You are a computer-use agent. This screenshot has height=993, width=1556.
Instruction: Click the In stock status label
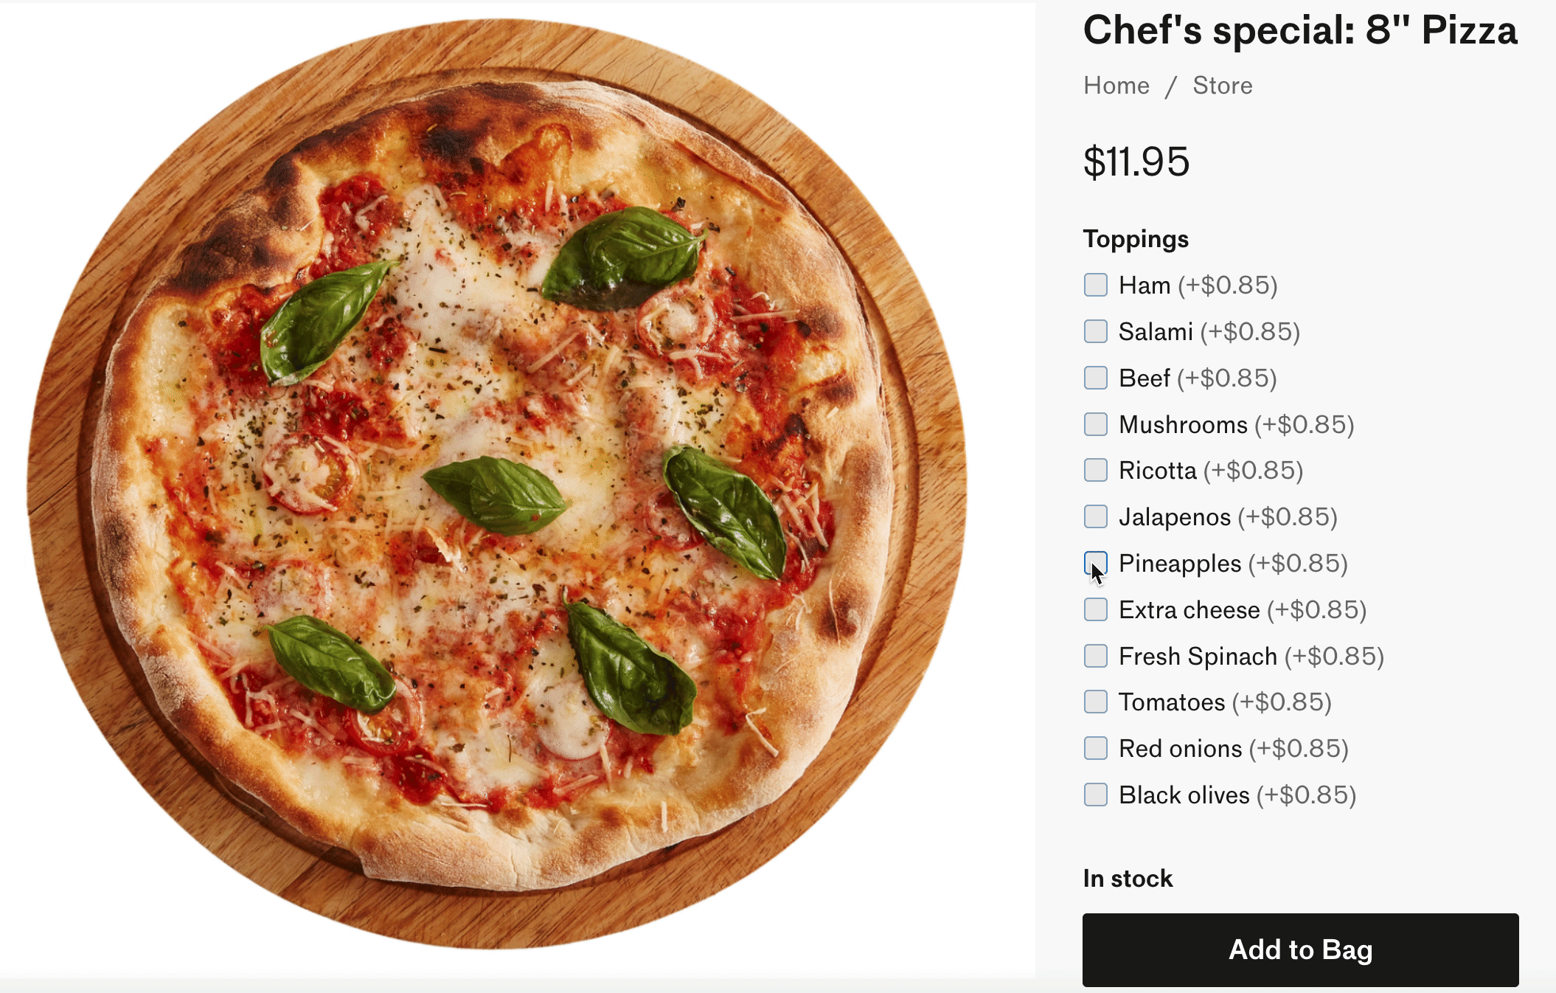(1128, 879)
